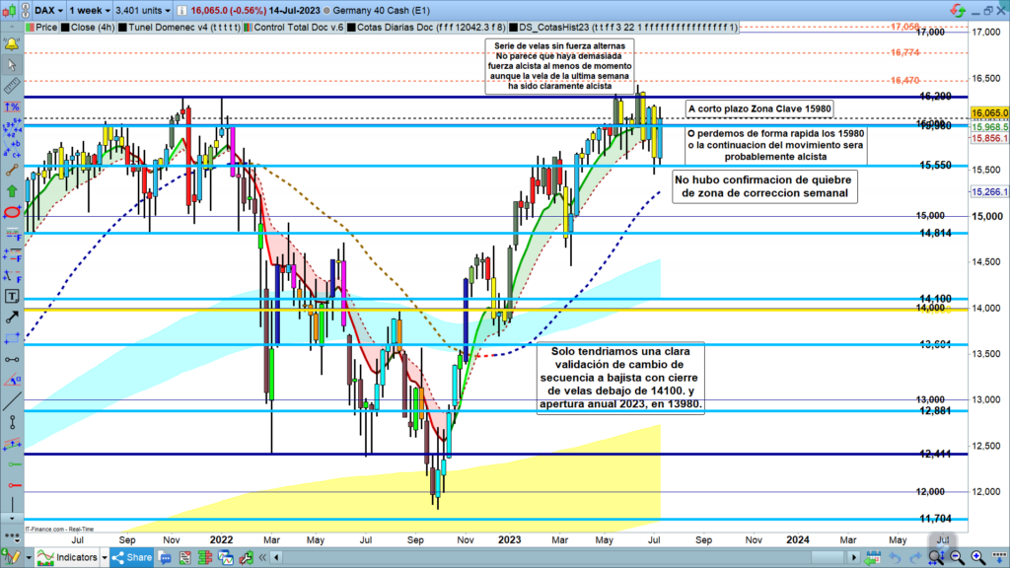Choose the text annotation tool
Image resolution: width=1010 pixels, height=568 pixels.
click(13, 296)
